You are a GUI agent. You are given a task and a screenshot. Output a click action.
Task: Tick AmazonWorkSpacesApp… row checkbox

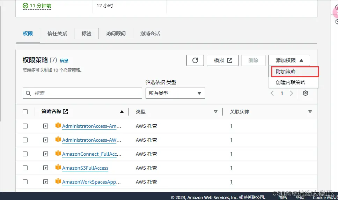(x=25, y=182)
